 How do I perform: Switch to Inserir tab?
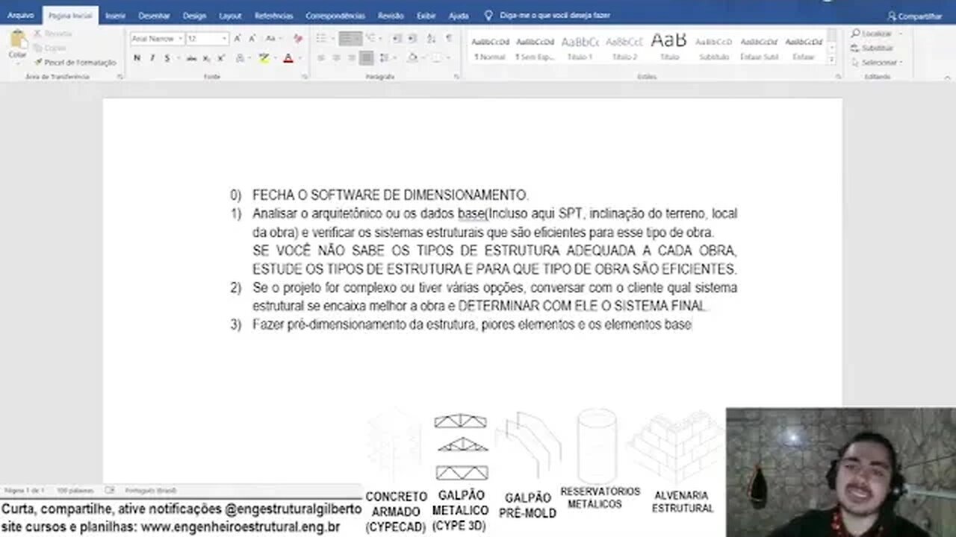pyautogui.click(x=115, y=15)
